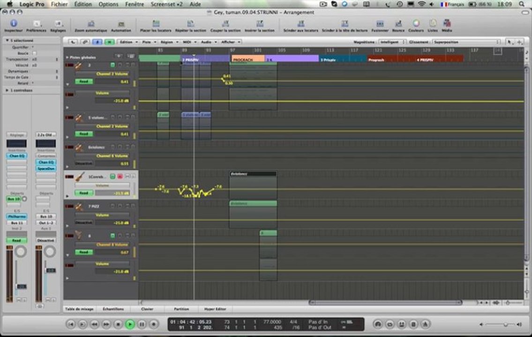Click the Fusionner toolbar icon
The width and height of the screenshot is (532, 337).
(380, 23)
